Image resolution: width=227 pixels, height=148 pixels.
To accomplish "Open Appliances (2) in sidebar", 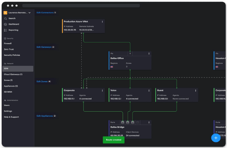I will (11, 86).
